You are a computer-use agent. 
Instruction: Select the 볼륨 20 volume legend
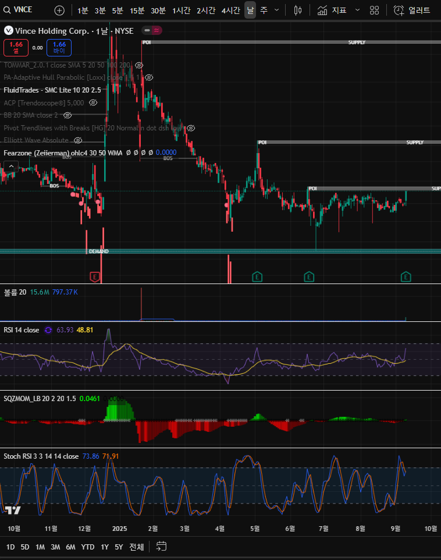(x=15, y=292)
